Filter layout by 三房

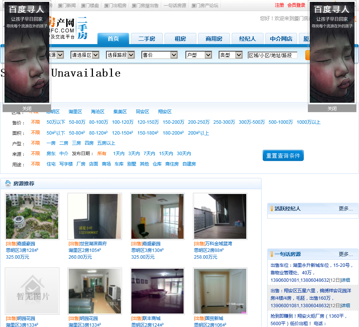coord(77,143)
